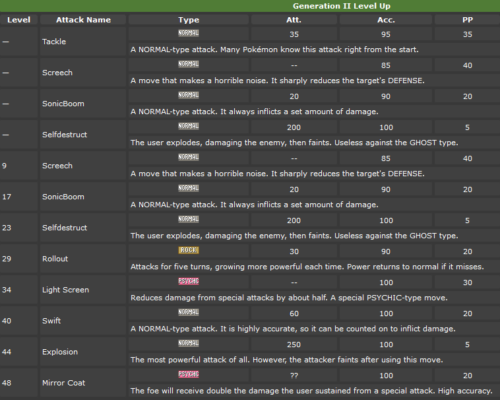500x400 pixels.
Task: Open the Tackle attack link
Action: pyautogui.click(x=54, y=42)
